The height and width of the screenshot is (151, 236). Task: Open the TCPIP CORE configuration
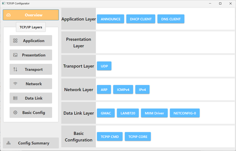pyautogui.click(x=138, y=137)
